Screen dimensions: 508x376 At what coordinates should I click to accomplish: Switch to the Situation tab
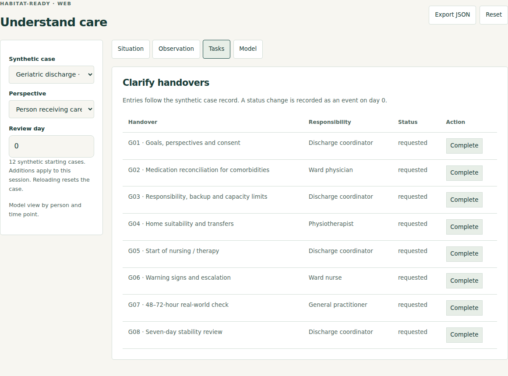coord(131,49)
